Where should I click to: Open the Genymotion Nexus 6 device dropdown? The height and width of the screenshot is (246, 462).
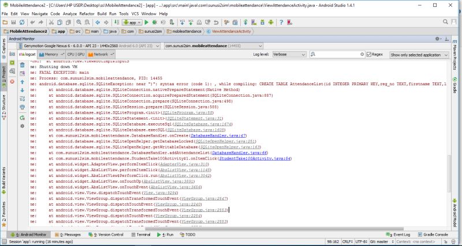tap(88, 46)
